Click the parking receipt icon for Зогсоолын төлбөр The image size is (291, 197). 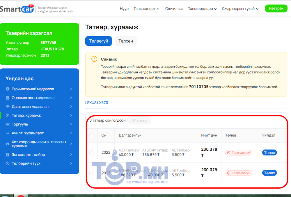8,155
